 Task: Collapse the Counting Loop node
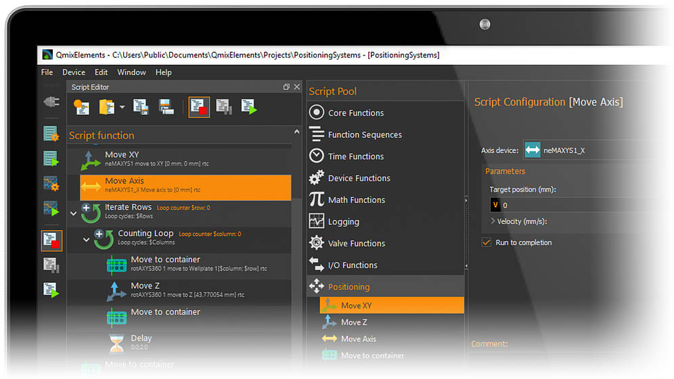[87, 239]
